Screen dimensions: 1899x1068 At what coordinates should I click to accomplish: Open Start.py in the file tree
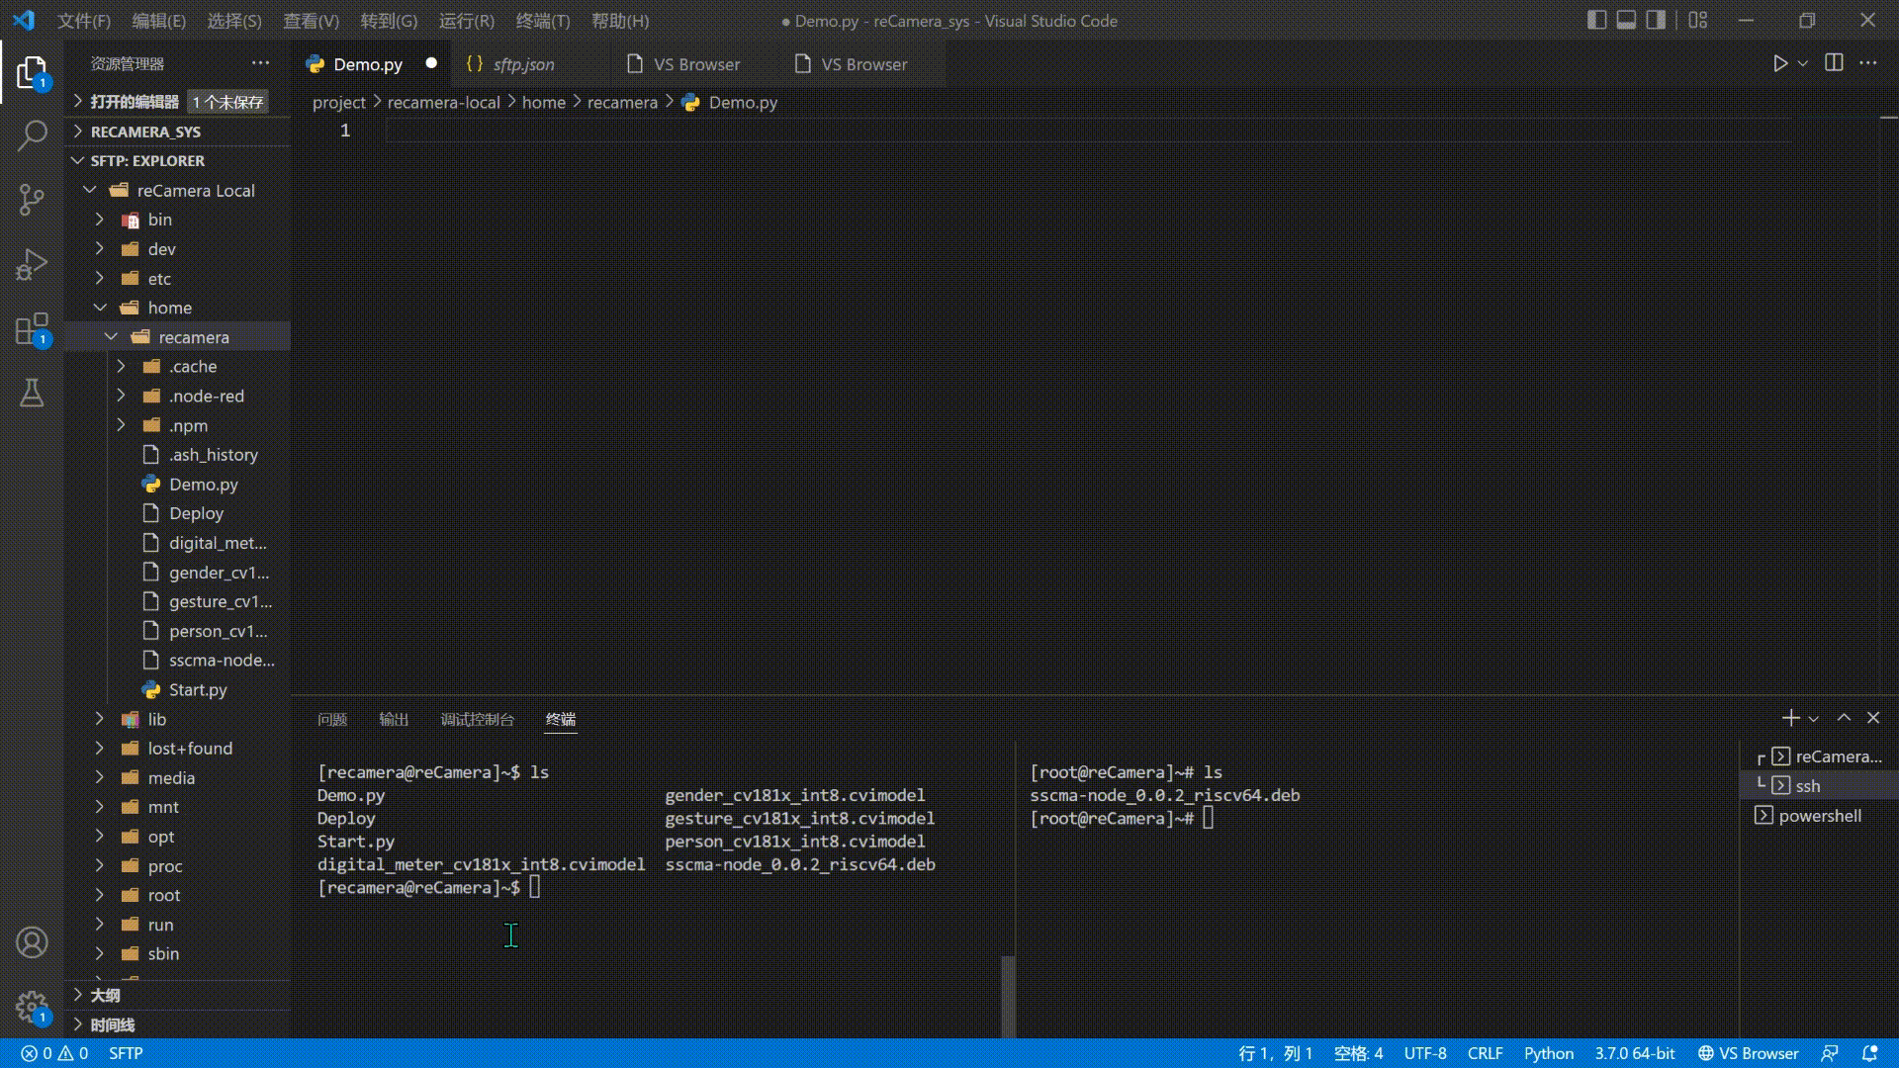pyautogui.click(x=198, y=689)
